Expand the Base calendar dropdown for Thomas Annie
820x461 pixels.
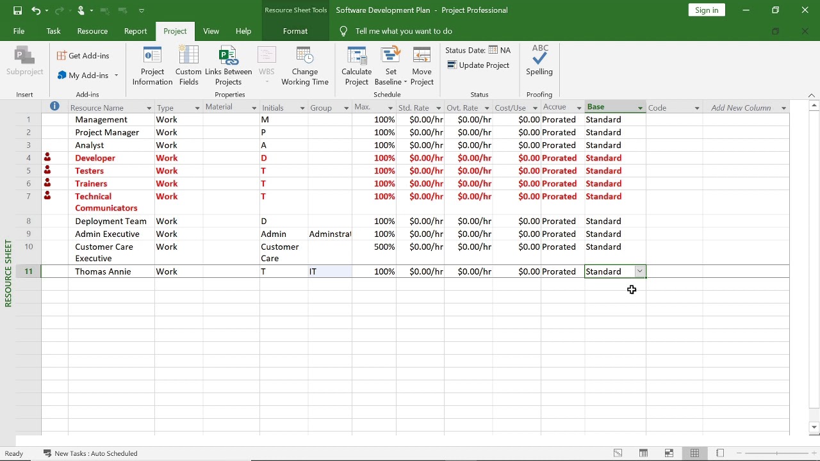(639, 271)
